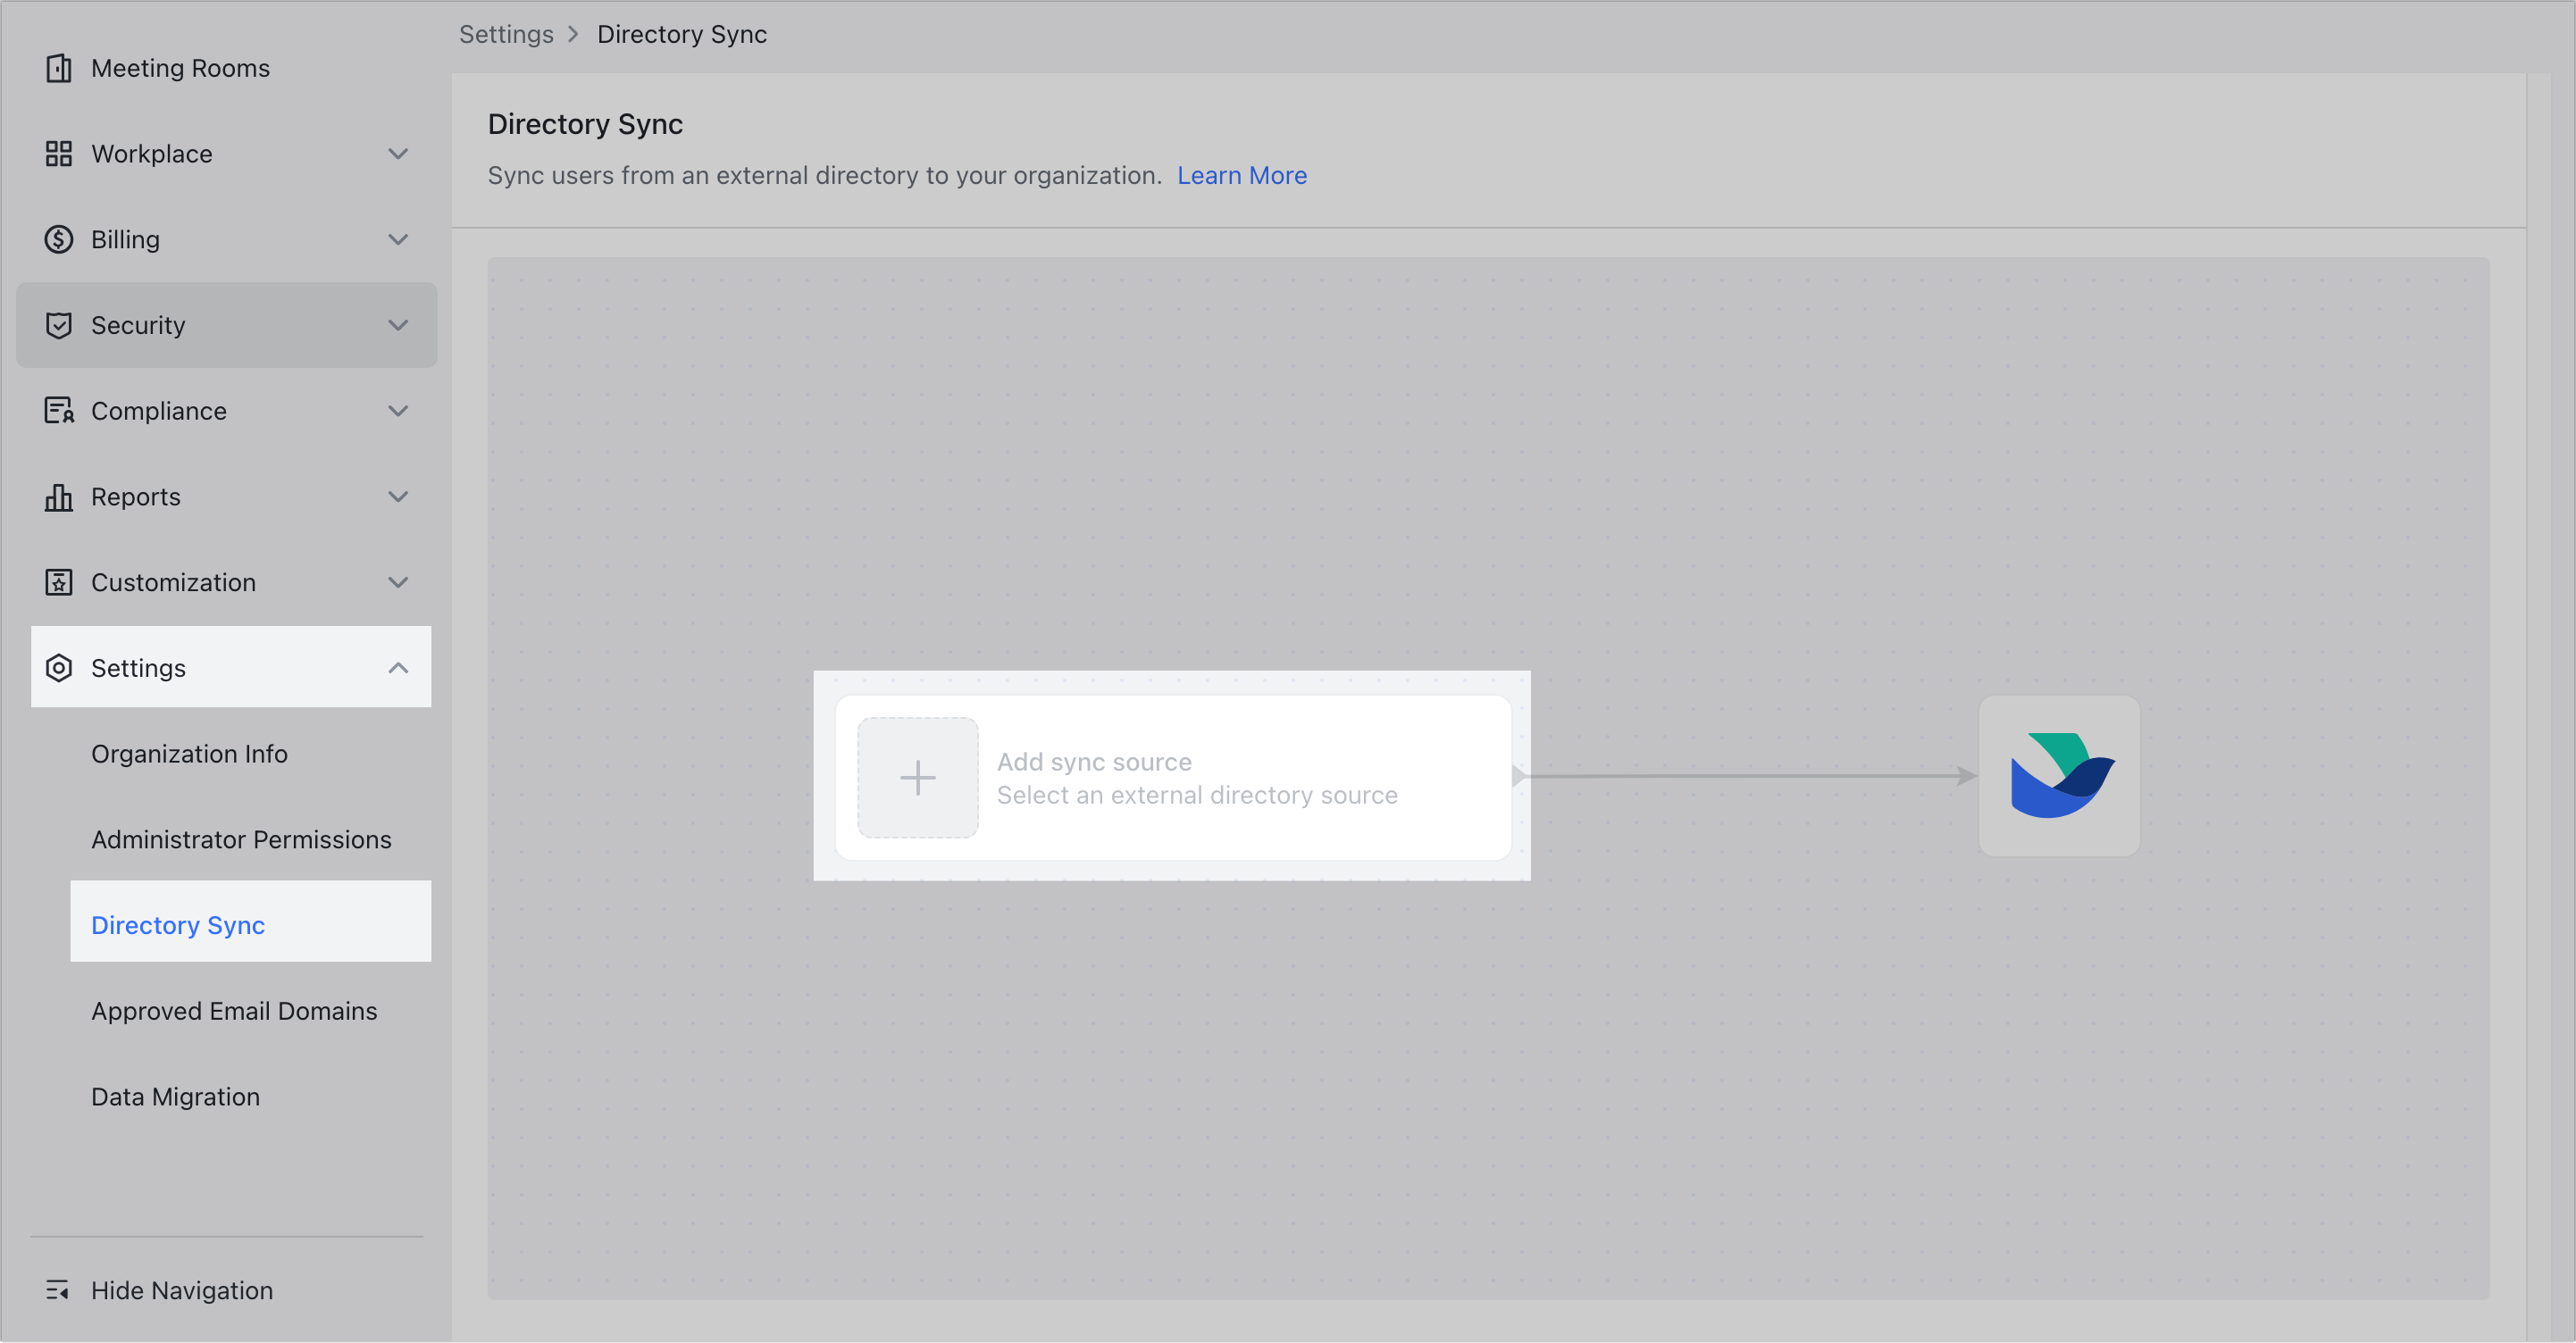The image size is (2576, 1343).
Task: Open Approved Email Domains settings
Action: coord(234,1010)
